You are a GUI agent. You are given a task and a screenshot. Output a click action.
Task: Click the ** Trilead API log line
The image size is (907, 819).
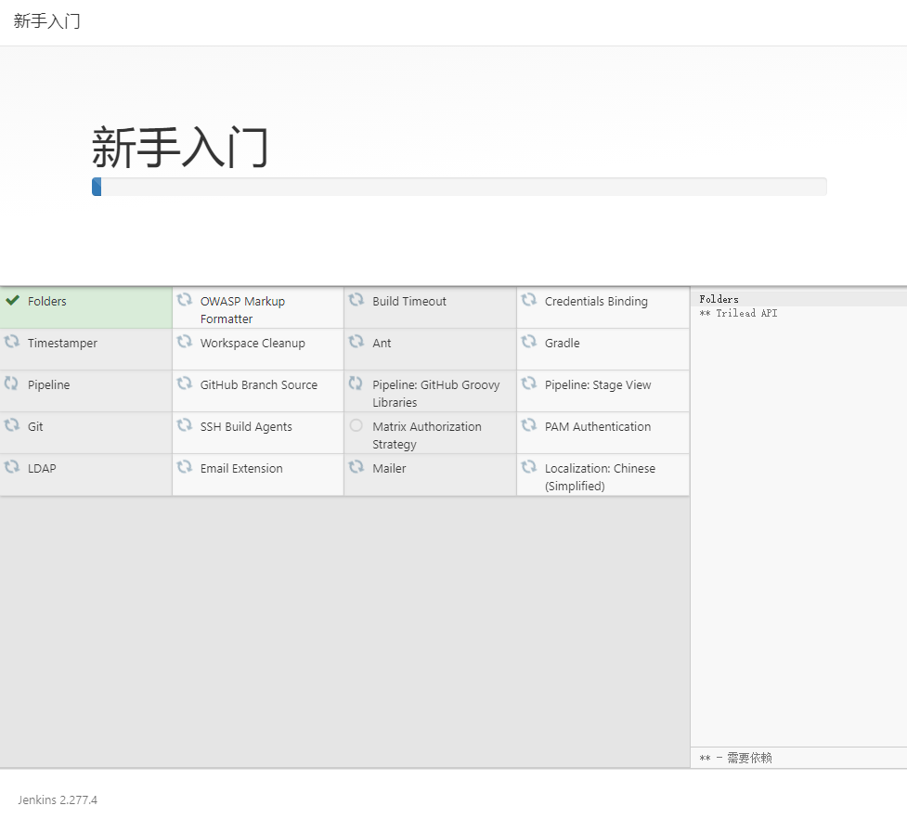tap(738, 313)
